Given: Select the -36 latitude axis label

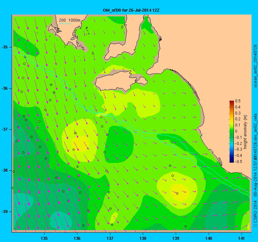Looking at the screenshot, I should (x=5, y=88).
